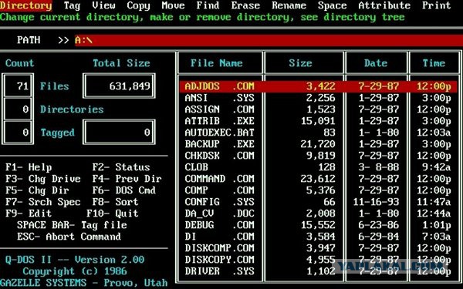This screenshot has width=463, height=289.
Task: Click F6- DOS Cmd shortcut label
Action: pyautogui.click(x=124, y=190)
